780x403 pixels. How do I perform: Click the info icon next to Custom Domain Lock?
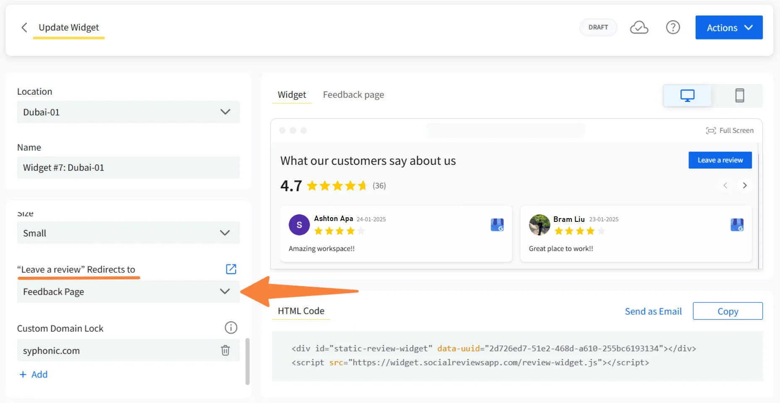(230, 328)
